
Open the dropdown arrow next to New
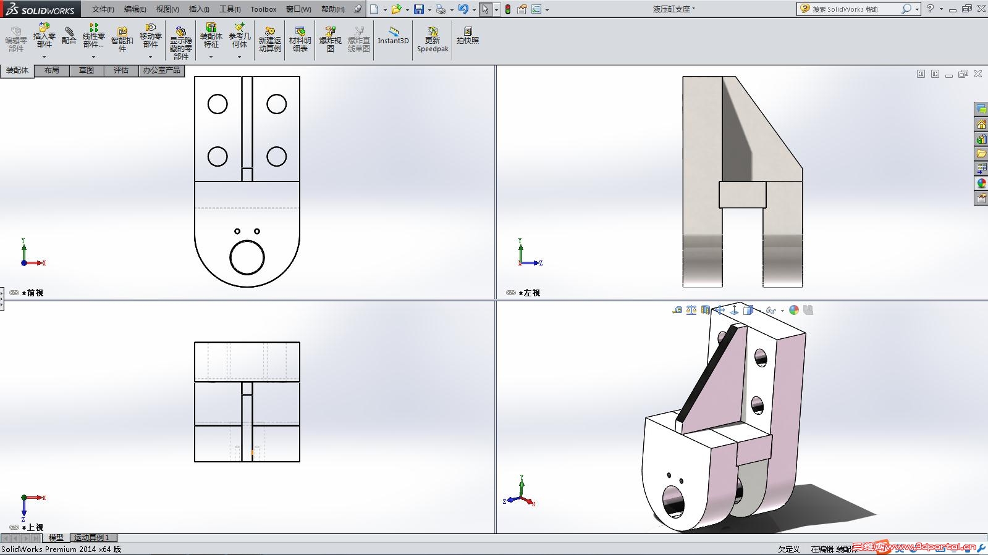point(385,10)
